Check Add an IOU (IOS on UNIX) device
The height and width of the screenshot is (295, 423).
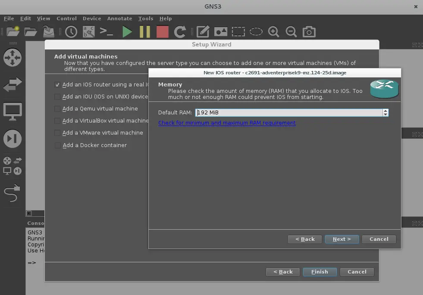(x=57, y=97)
